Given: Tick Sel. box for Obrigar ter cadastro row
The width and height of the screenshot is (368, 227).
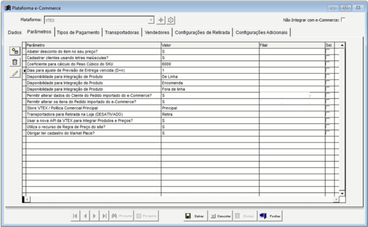Looking at the screenshot, I should pos(328,133).
